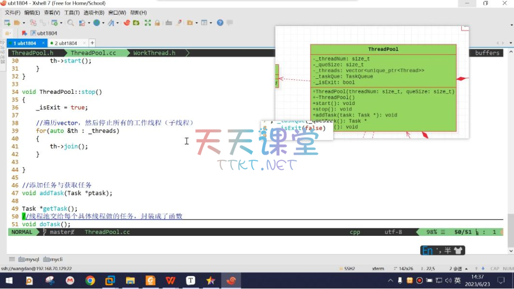
Task: Click the mycli quick command button
Action: (x=53, y=259)
